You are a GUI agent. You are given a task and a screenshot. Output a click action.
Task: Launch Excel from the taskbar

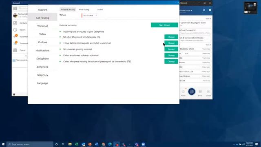click(x=77, y=144)
